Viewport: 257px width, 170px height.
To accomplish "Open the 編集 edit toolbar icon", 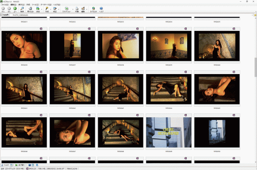I will pyautogui.click(x=83, y=9).
